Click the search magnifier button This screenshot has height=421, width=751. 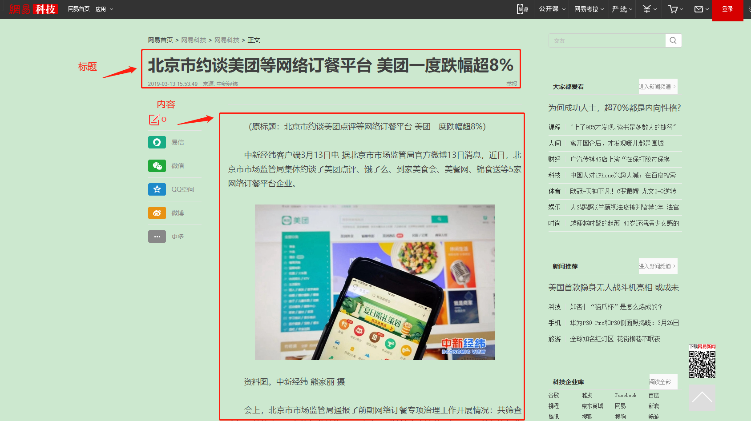click(x=673, y=40)
